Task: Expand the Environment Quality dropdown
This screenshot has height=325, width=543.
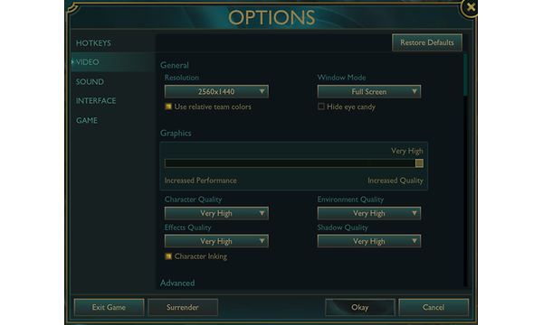Action: pyautogui.click(x=369, y=213)
